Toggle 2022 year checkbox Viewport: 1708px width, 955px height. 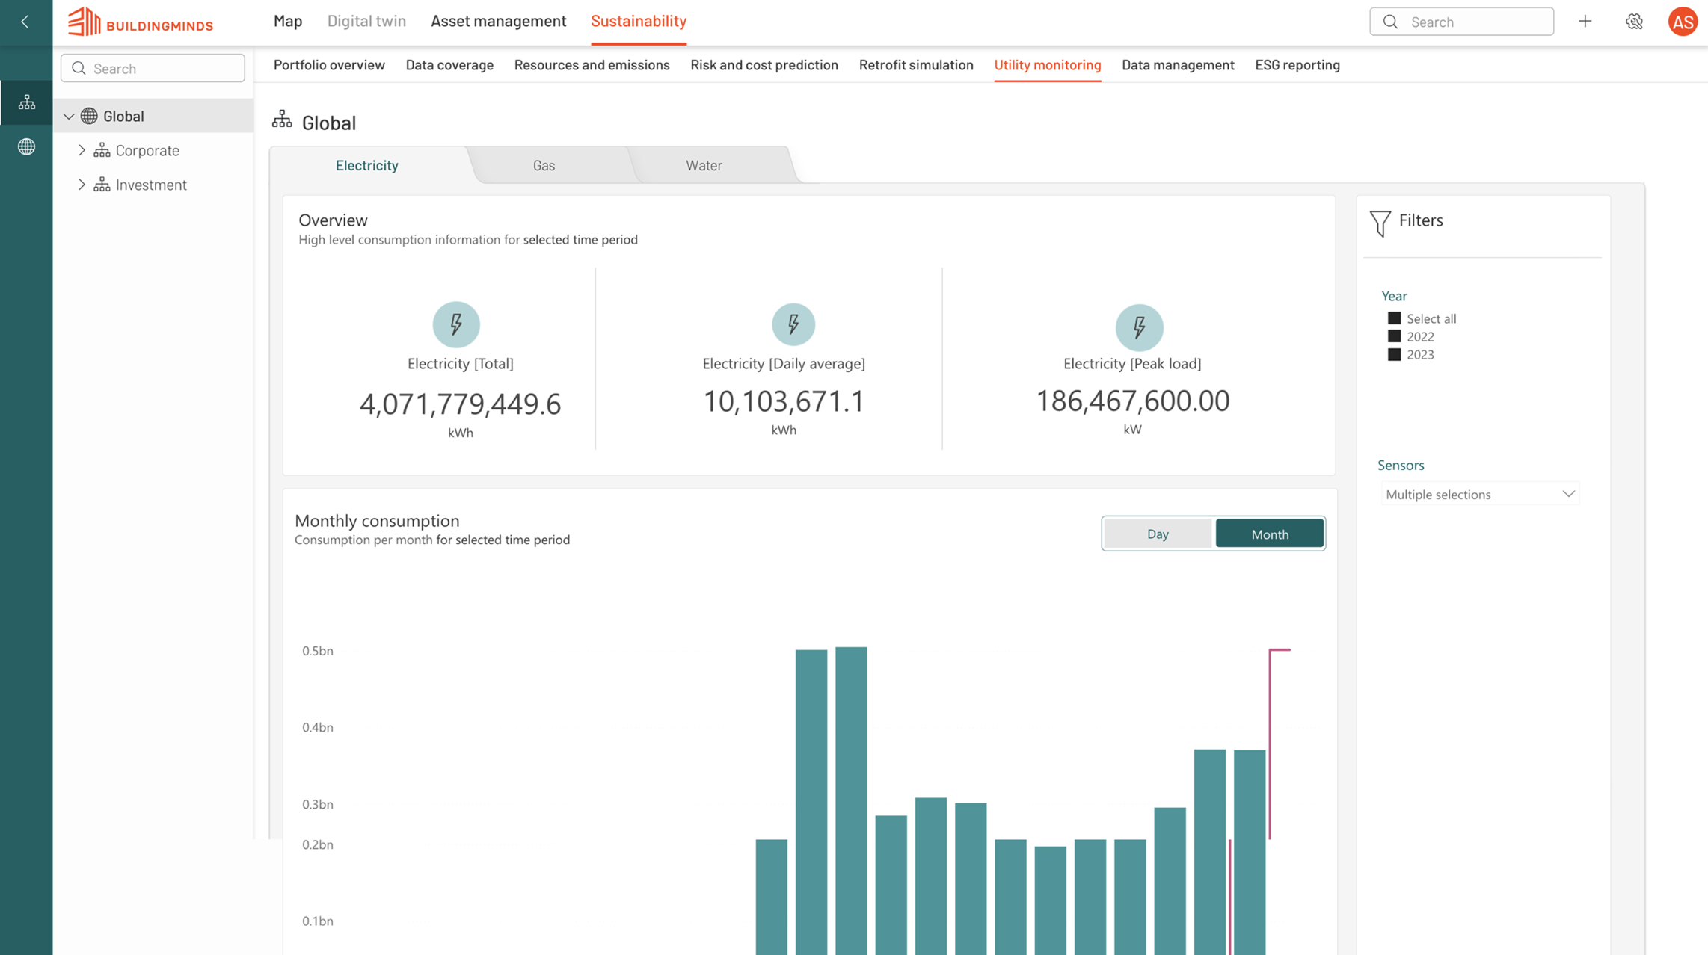tap(1394, 336)
